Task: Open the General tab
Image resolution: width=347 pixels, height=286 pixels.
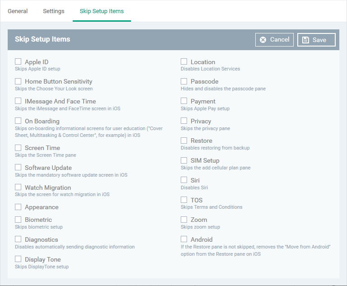Action: [18, 11]
